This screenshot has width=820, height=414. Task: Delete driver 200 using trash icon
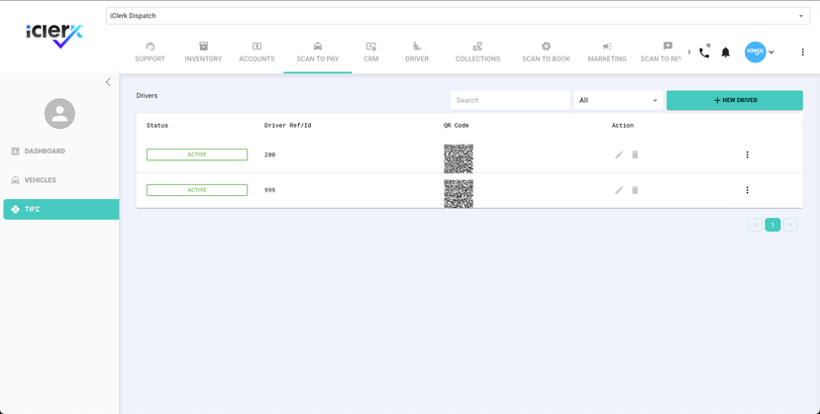[635, 155]
